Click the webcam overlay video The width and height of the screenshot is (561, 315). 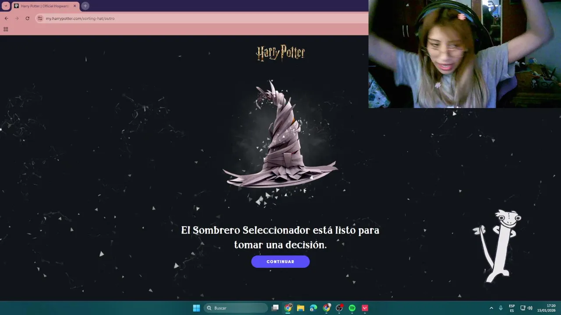[x=465, y=54]
